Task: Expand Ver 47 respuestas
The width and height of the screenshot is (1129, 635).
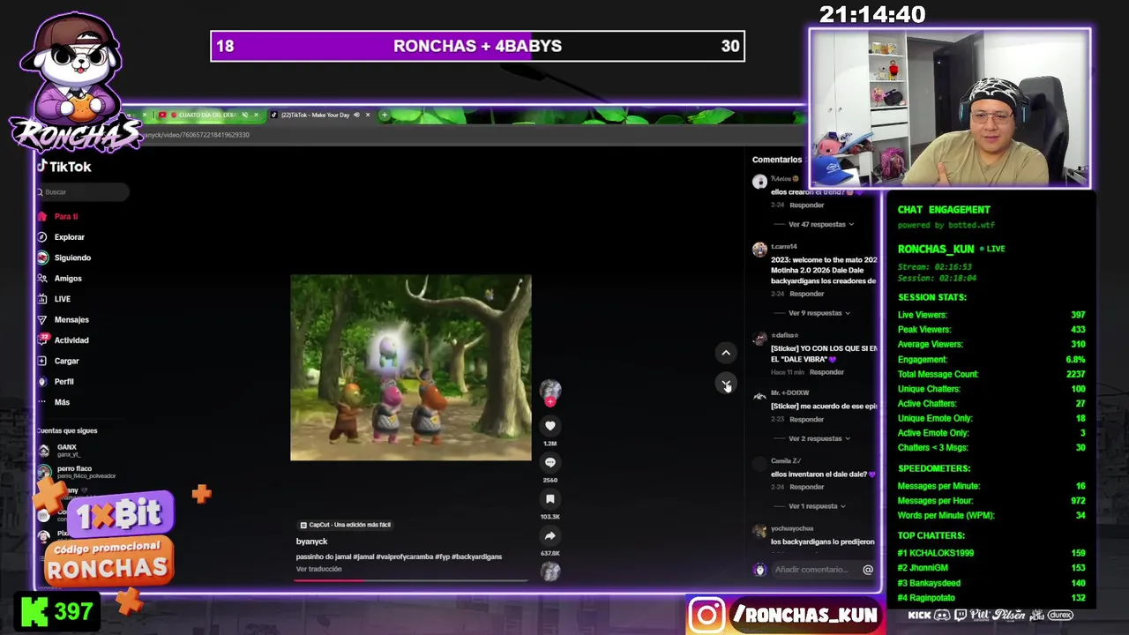Action: 820,224
